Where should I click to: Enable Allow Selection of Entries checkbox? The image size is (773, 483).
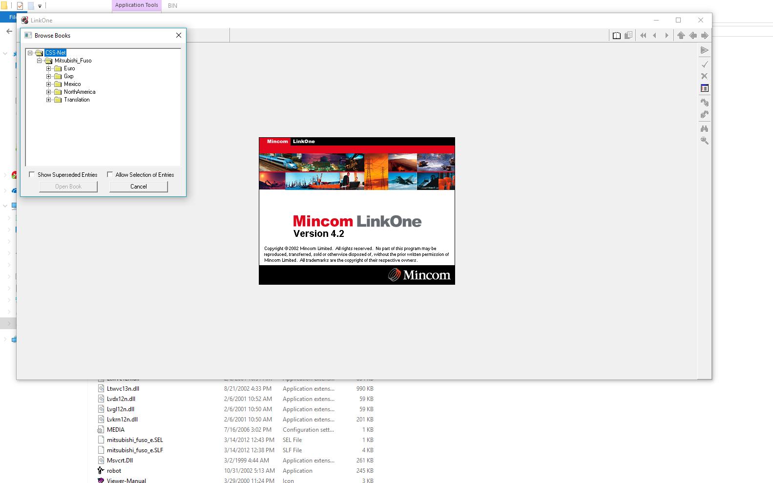pyautogui.click(x=110, y=174)
